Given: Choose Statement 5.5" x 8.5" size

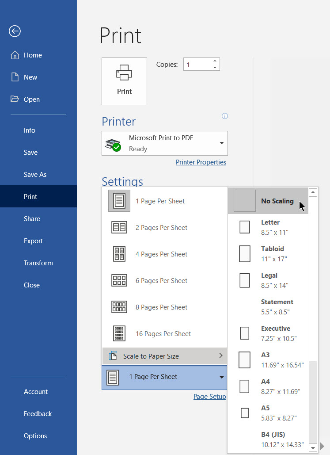Looking at the screenshot, I should tap(268, 307).
